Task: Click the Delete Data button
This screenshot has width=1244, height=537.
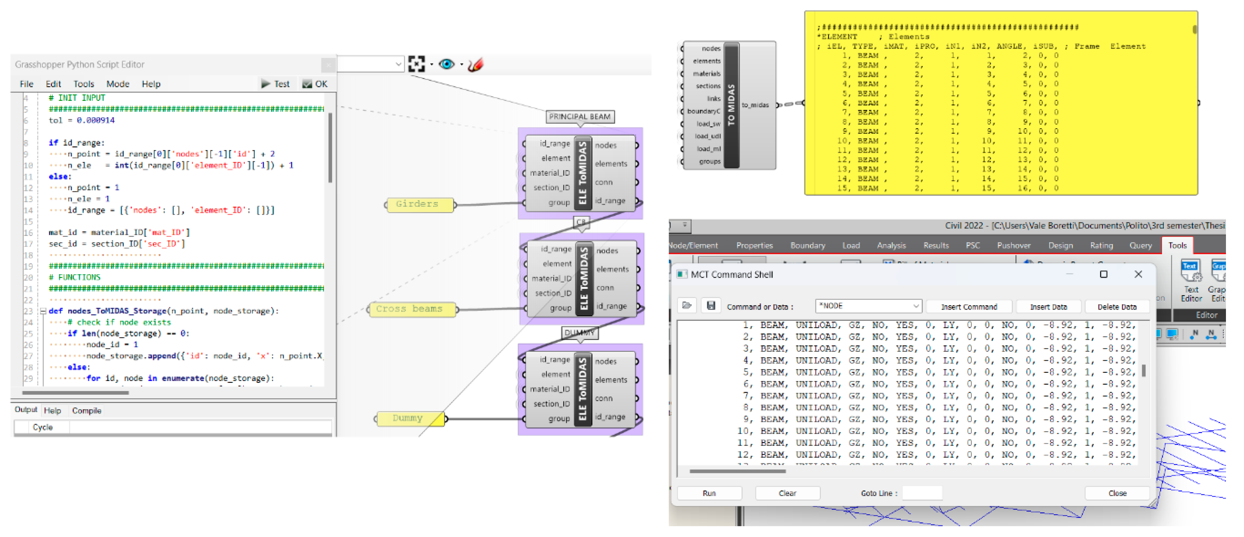Action: click(1117, 307)
